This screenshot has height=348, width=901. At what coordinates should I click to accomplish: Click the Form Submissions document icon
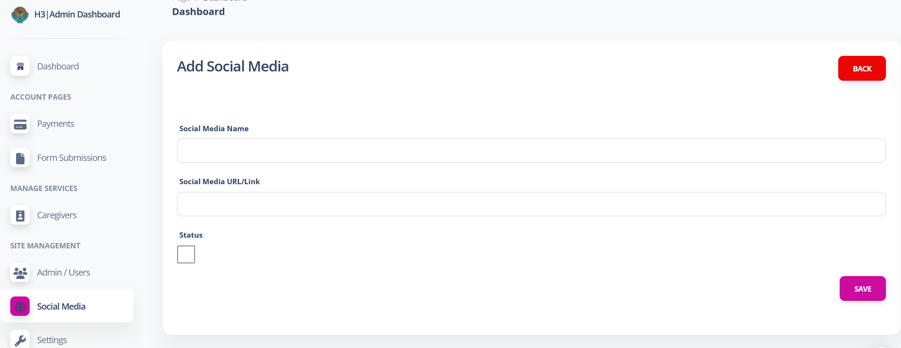point(20,158)
